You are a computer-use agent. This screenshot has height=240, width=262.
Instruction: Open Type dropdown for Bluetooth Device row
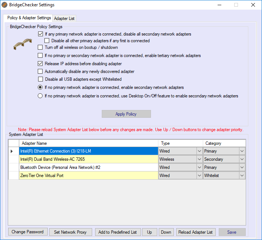(x=199, y=167)
